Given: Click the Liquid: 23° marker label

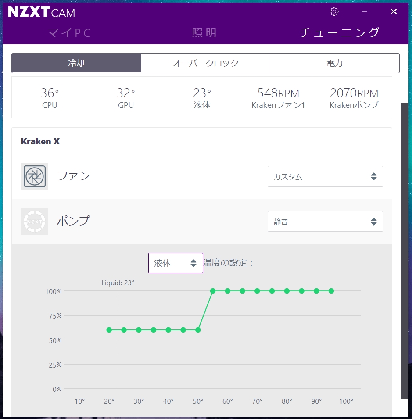Looking at the screenshot, I should click(118, 283).
